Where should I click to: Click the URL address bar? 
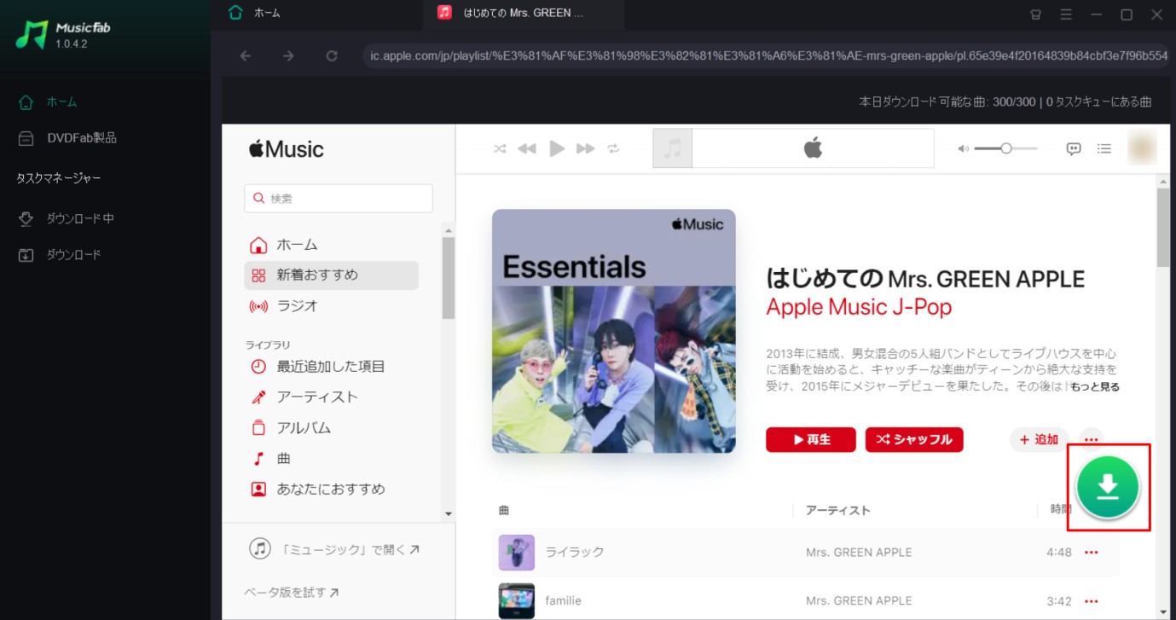pos(768,56)
